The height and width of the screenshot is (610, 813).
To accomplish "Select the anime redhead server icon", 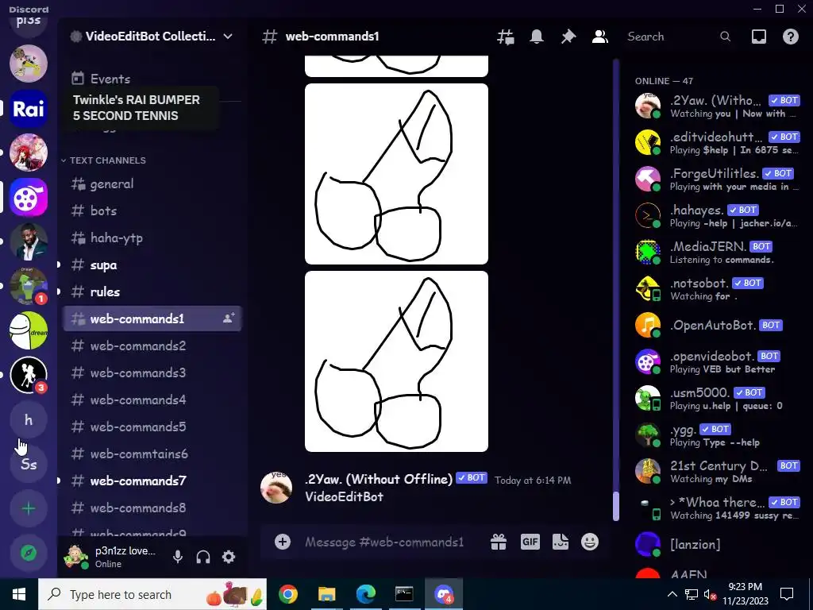I will tap(29, 152).
